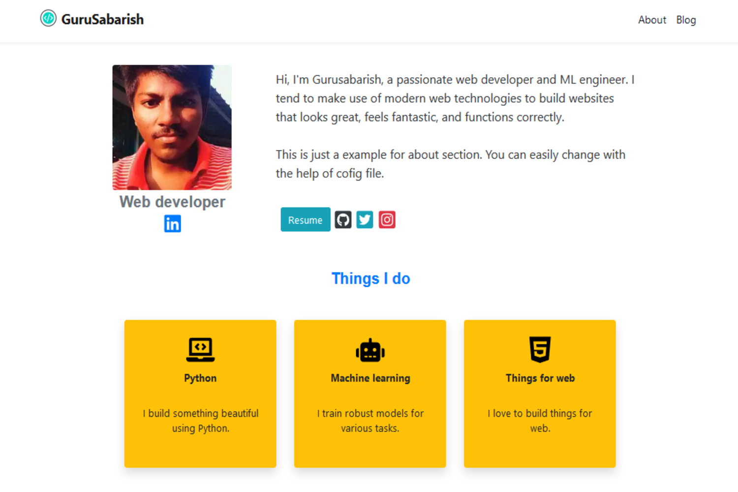
Task: Click the Web developer subtitle
Action: 172,202
